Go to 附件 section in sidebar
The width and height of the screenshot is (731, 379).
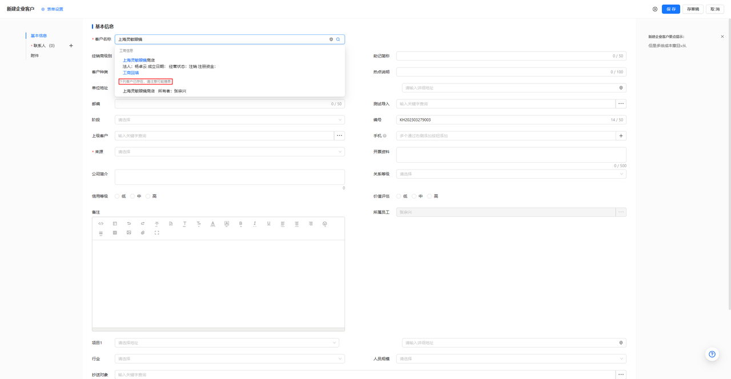(35, 56)
